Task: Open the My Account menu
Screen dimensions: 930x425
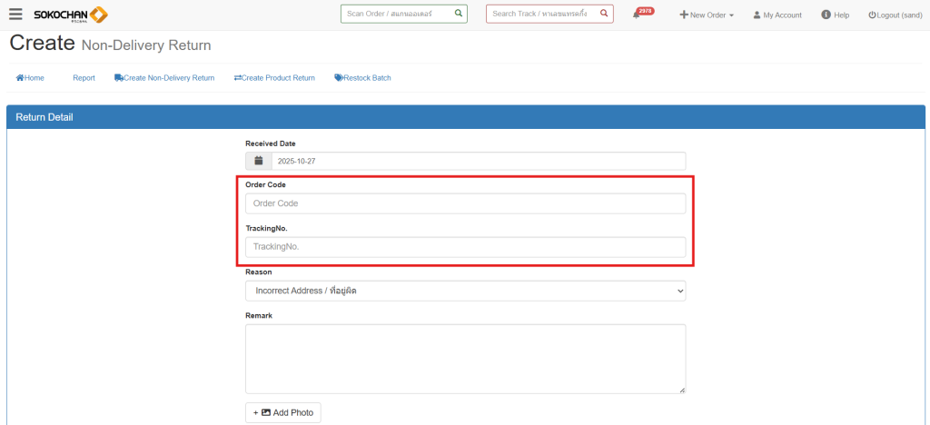Action: point(777,15)
